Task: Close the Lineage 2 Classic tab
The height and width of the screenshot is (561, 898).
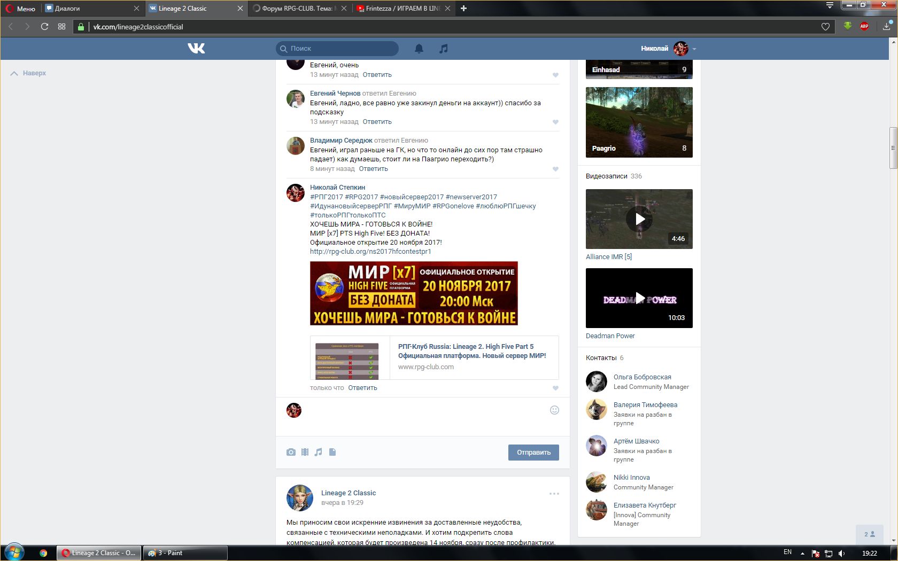Action: (240, 9)
